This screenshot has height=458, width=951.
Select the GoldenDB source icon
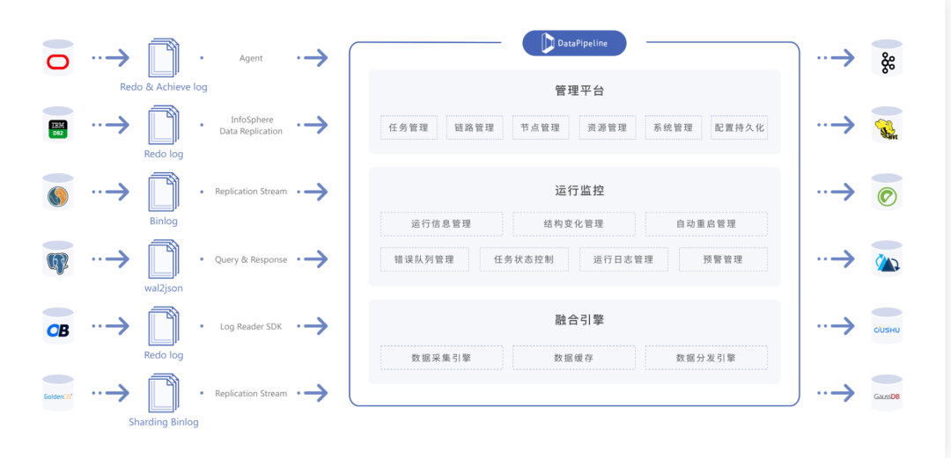pyautogui.click(x=57, y=394)
